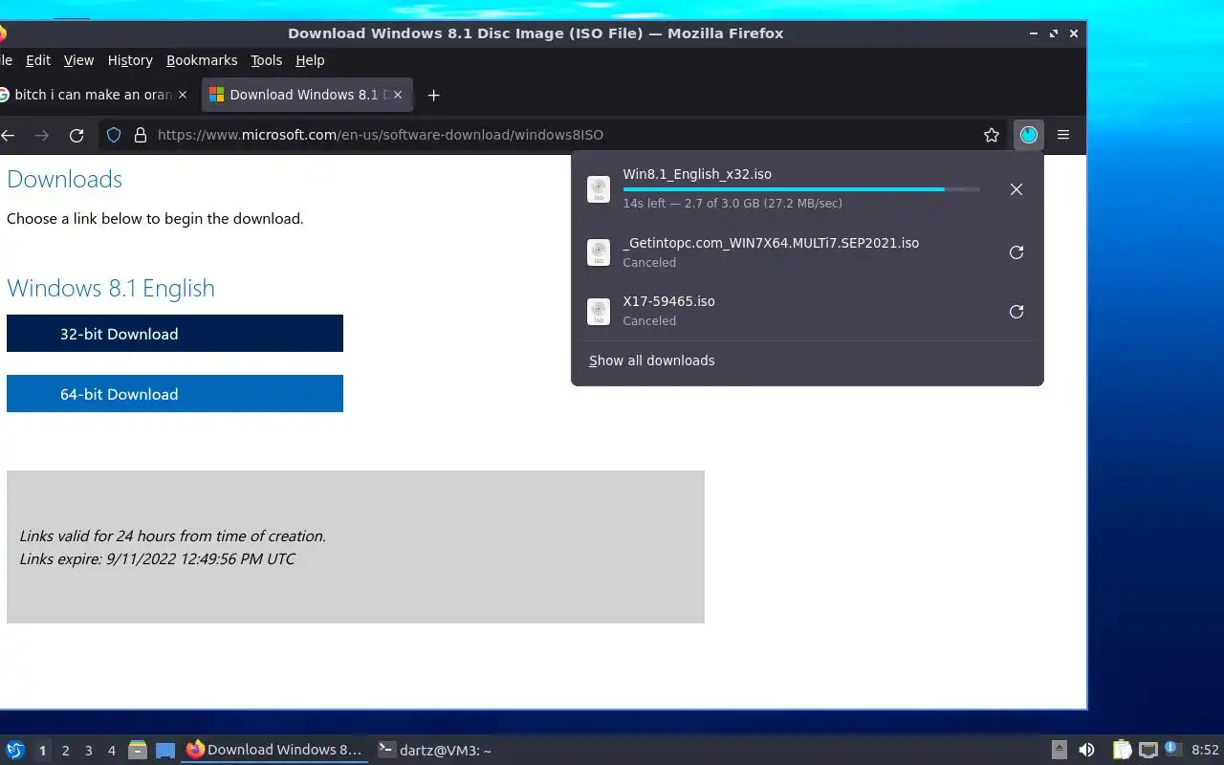
Task: Click the Win8.1_English_x32.iso file icon
Action: pyautogui.click(x=599, y=189)
